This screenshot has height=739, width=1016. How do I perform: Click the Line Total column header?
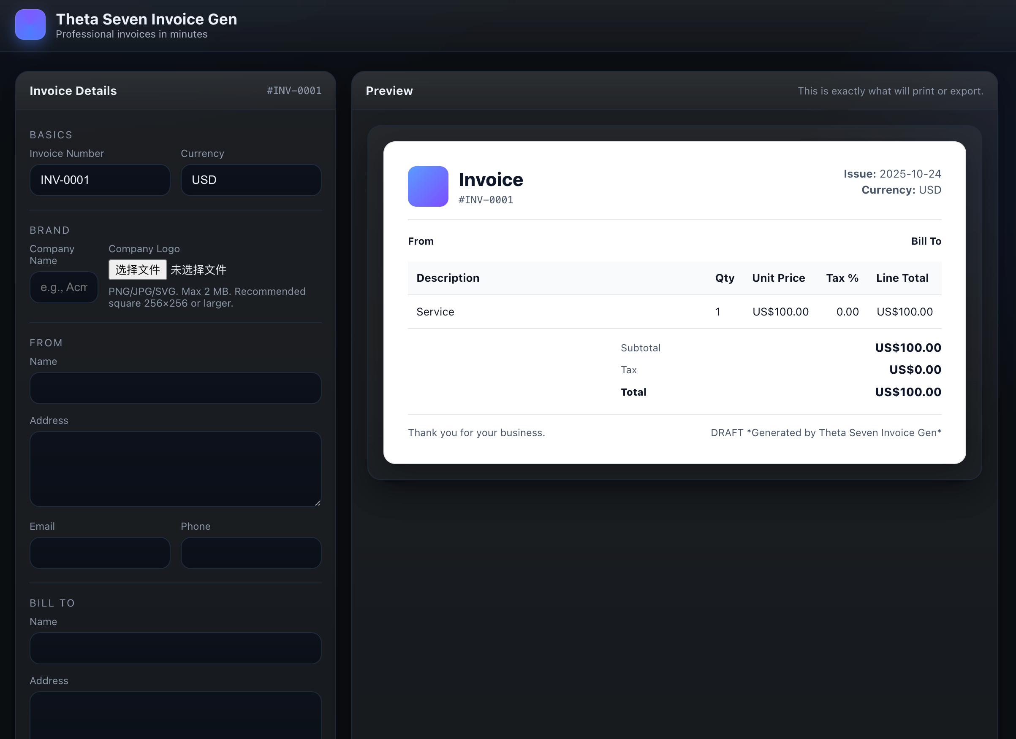(902, 278)
